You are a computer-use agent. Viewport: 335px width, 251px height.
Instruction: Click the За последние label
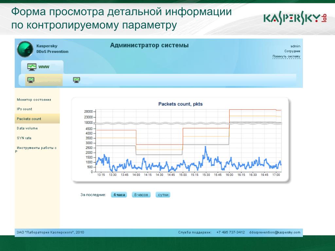(93, 195)
